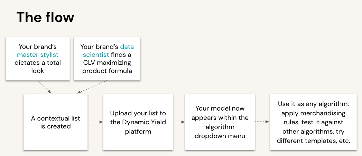Click the dashed arrow below master stylist box
Screen dimensions: 362x156
tap(44, 87)
